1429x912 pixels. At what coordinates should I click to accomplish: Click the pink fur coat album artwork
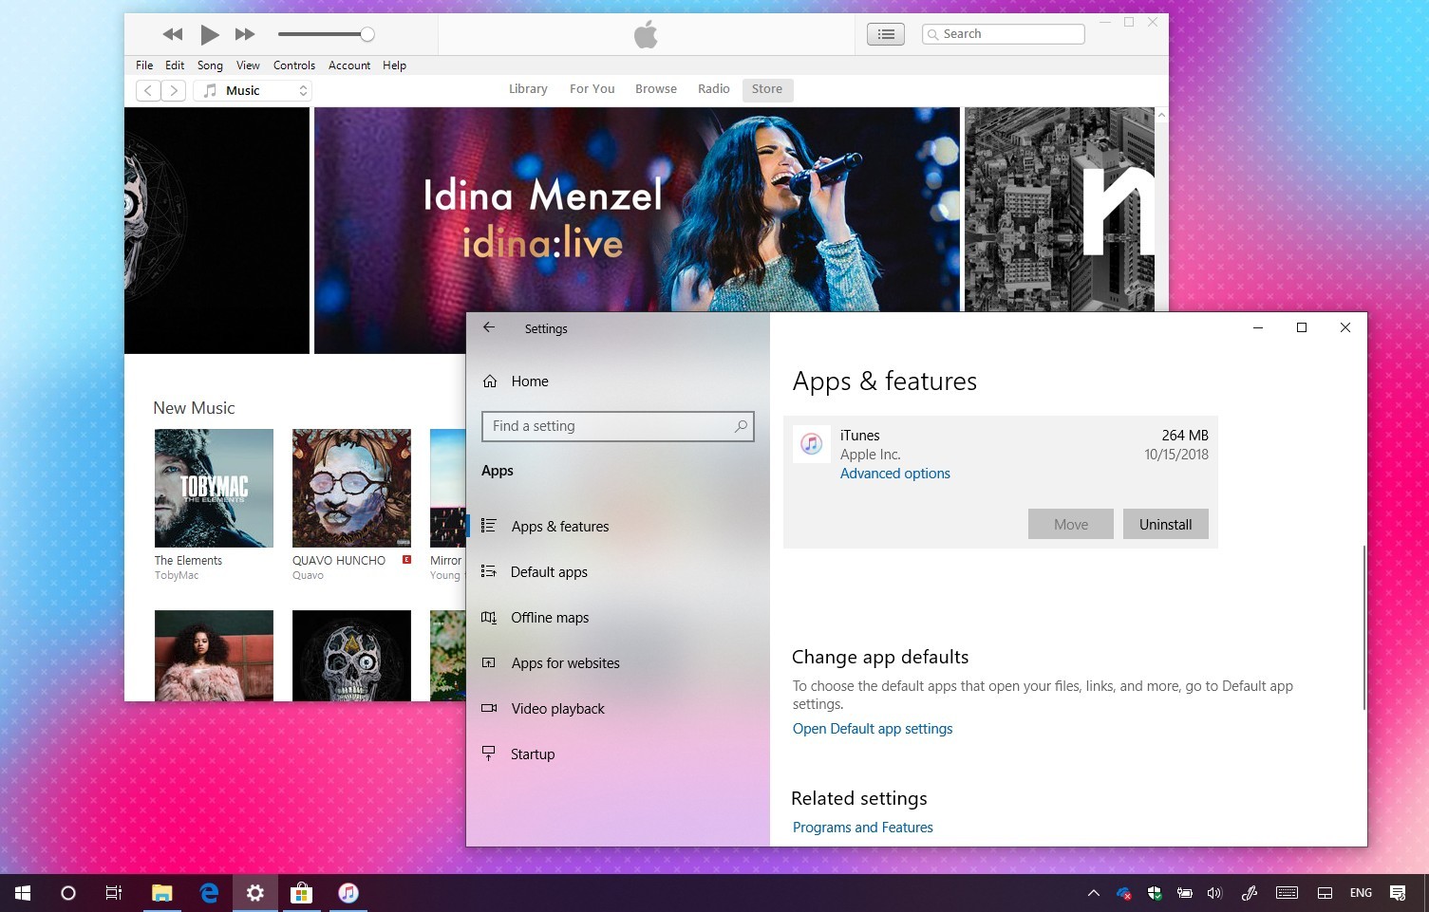click(214, 656)
